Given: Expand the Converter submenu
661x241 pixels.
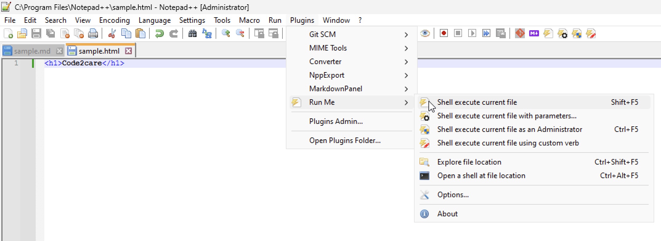Looking at the screenshot, I should pyautogui.click(x=352, y=62).
